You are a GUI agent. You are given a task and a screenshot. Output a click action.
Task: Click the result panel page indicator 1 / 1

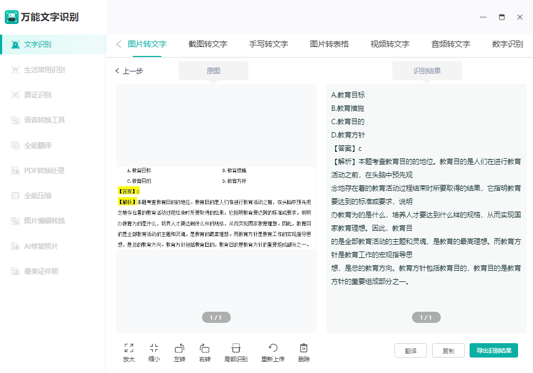pyautogui.click(x=426, y=317)
